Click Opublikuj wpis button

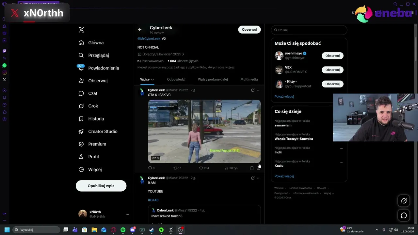[101, 186]
